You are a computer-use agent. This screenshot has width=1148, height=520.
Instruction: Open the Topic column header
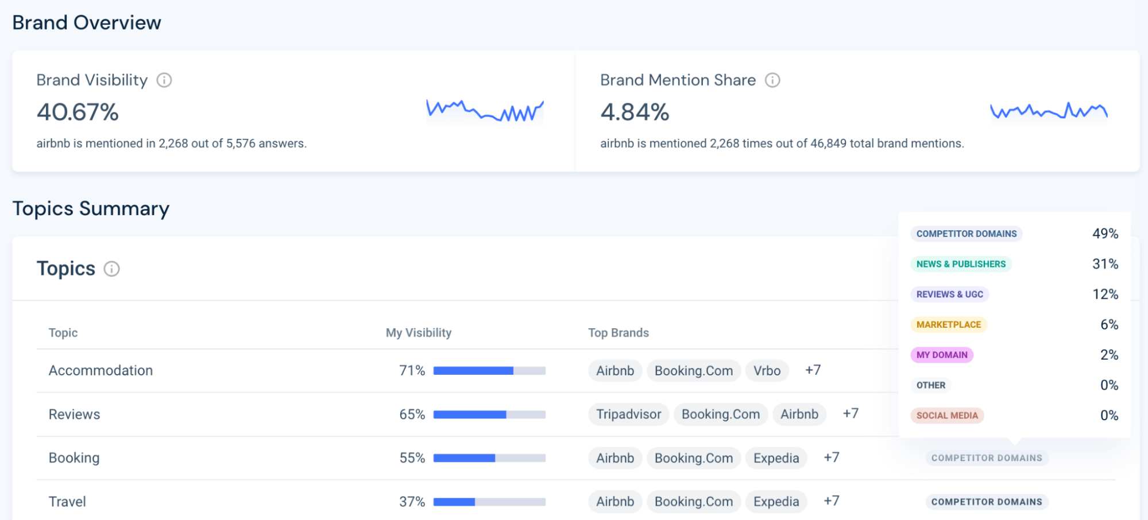[63, 332]
